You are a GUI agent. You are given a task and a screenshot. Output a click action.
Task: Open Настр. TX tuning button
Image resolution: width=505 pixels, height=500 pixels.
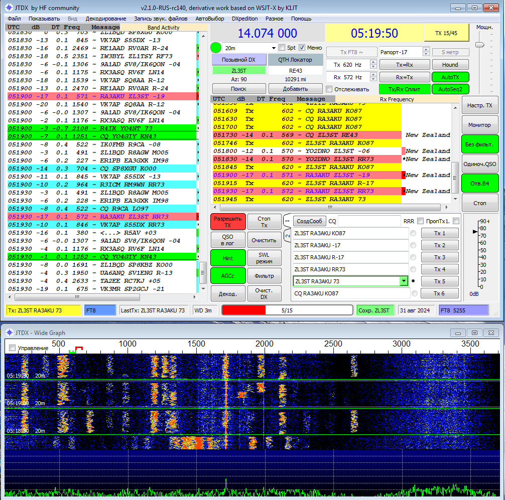tap(480, 105)
